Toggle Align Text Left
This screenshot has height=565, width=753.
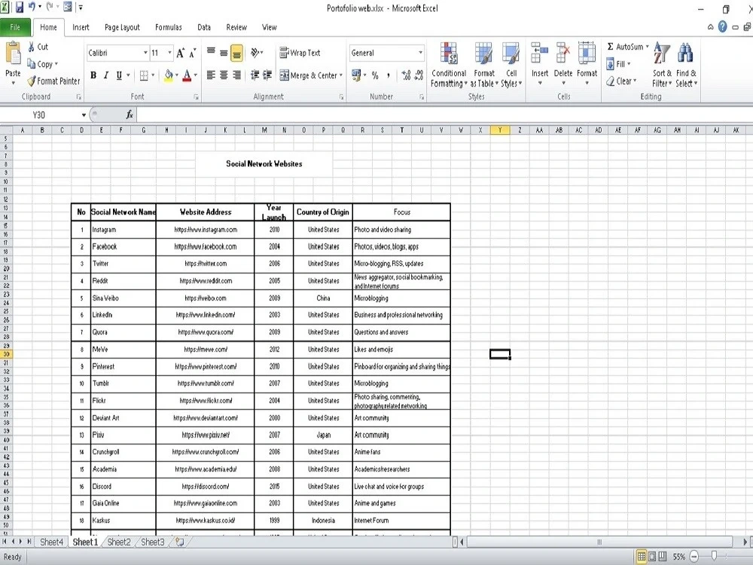click(x=211, y=75)
